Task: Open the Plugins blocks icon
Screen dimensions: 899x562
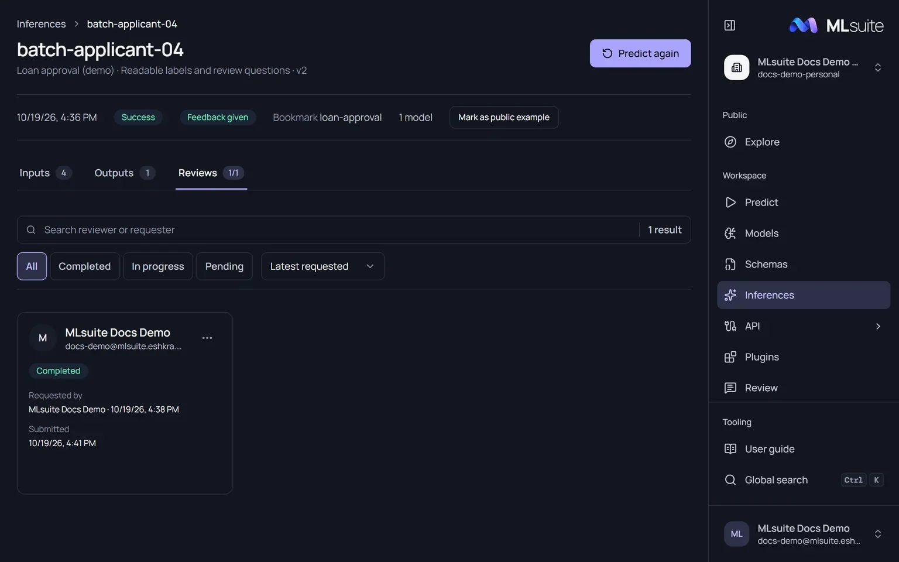Action: [730, 357]
